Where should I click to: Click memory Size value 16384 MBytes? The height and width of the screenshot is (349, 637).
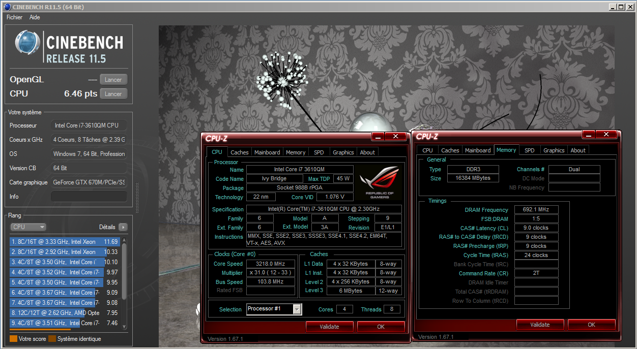473,178
